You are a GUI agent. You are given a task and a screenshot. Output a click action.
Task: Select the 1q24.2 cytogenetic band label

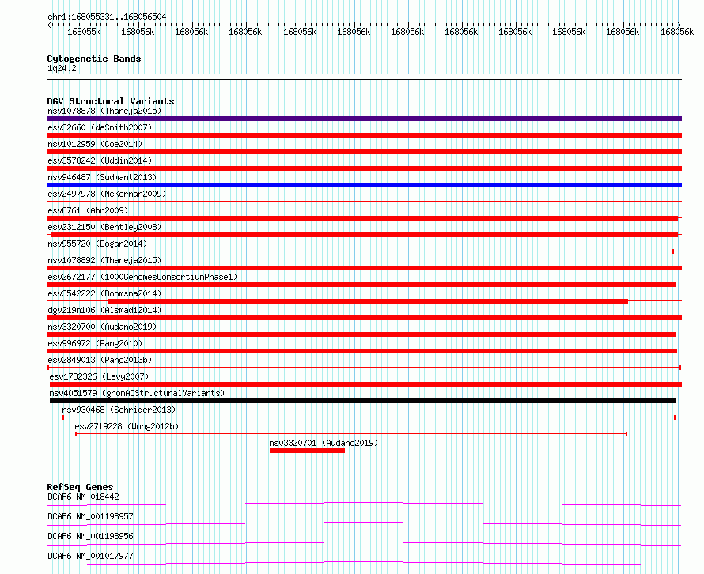pyautogui.click(x=62, y=68)
